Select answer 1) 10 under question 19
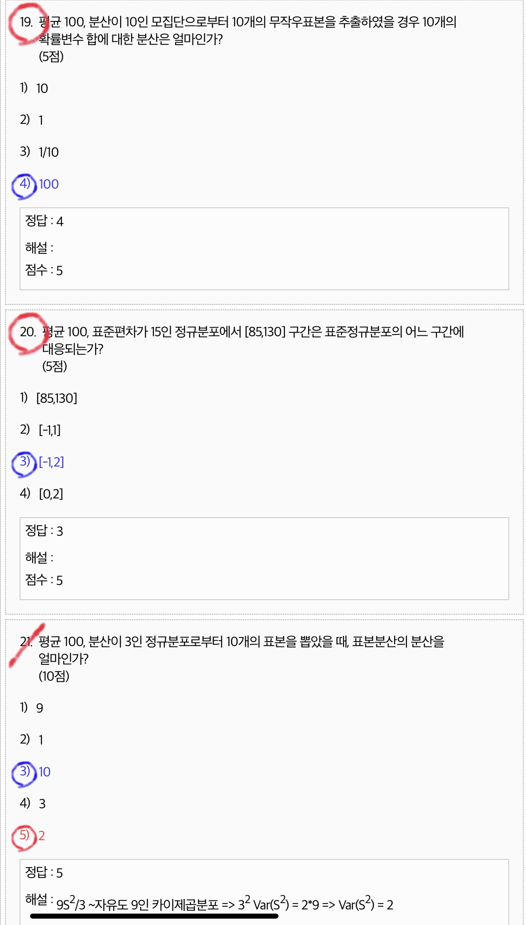The width and height of the screenshot is (527, 925). coord(41,88)
